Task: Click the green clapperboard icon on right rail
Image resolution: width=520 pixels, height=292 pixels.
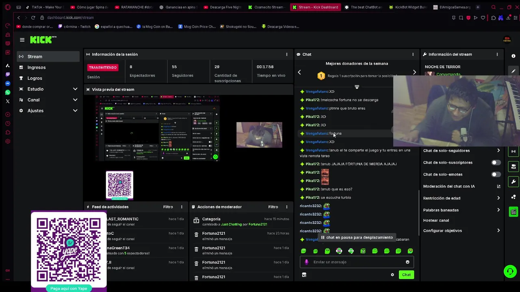Action: coord(513,212)
